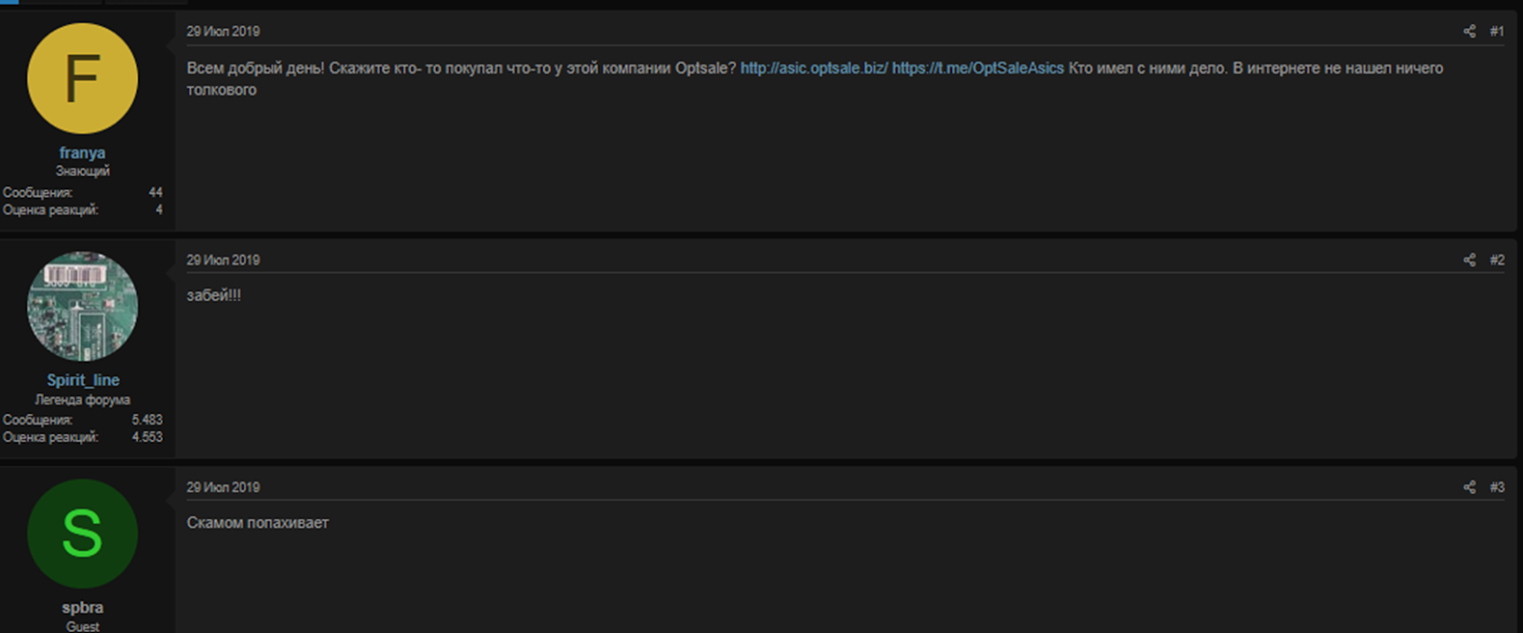Image resolution: width=1523 pixels, height=633 pixels.
Task: View Spirit_line's 5.483 messages count
Action: [x=147, y=420]
